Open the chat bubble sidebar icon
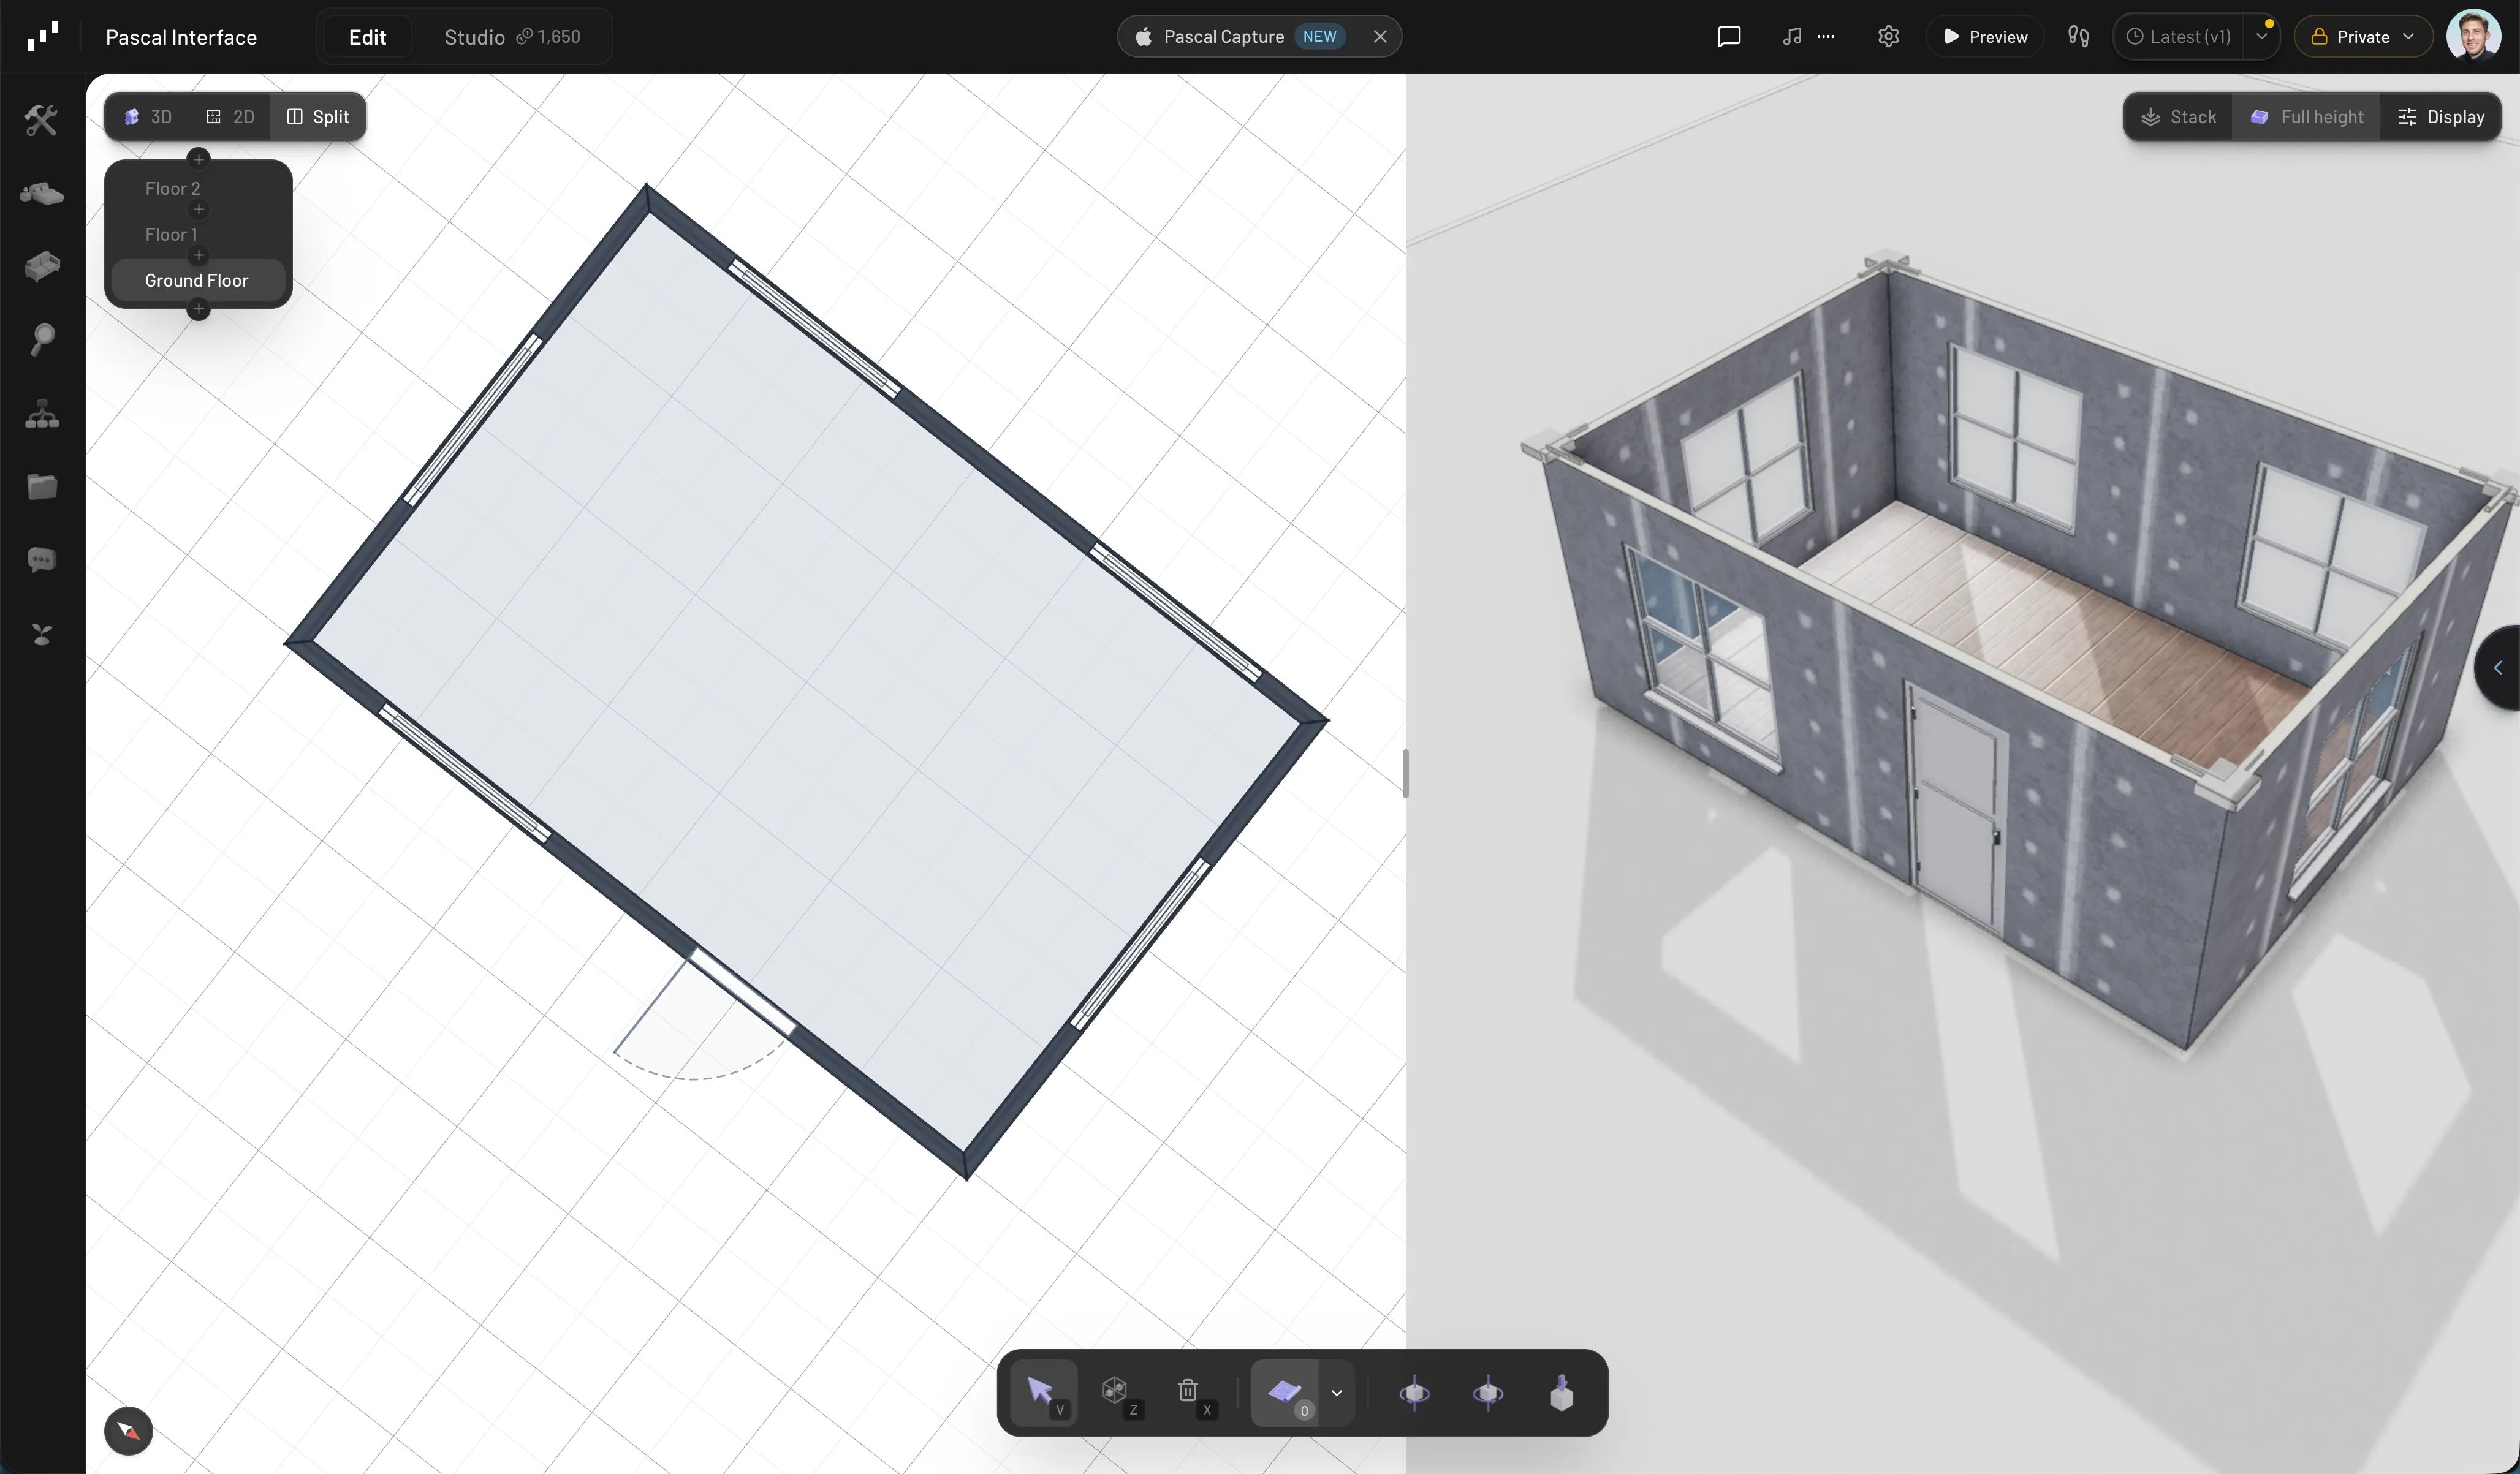Viewport: 2520px width, 1474px height. coord(41,560)
